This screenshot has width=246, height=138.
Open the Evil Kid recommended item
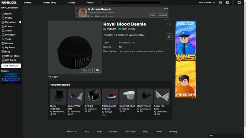coord(93,100)
